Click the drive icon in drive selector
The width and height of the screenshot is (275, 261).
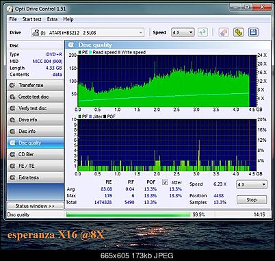(x=36, y=32)
